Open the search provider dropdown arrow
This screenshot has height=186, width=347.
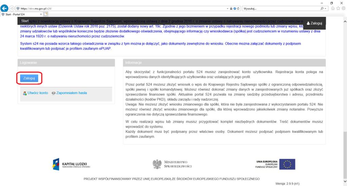point(325,8)
